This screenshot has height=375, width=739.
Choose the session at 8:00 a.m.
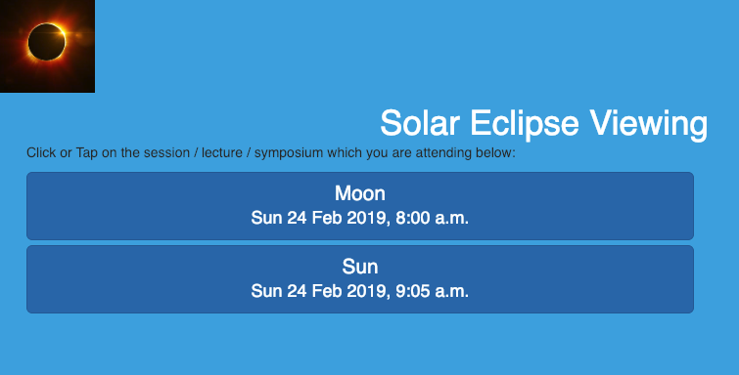pos(360,206)
